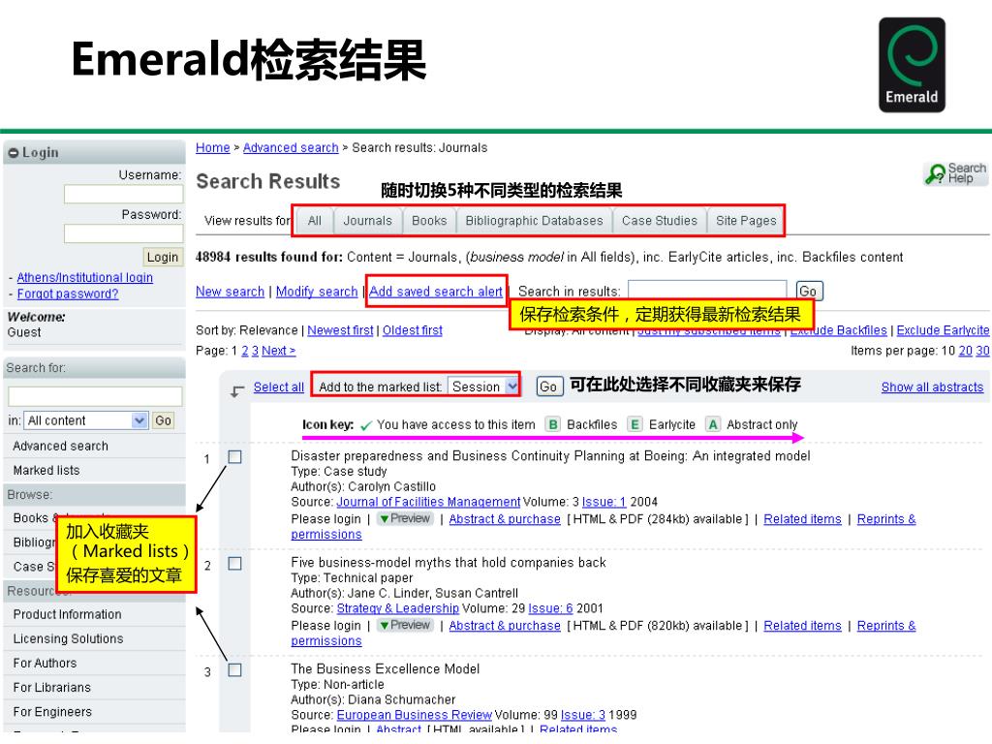
Task: Open Product Information in sidebar
Action: tap(67, 614)
